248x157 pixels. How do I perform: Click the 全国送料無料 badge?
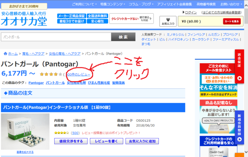coord(97,16)
